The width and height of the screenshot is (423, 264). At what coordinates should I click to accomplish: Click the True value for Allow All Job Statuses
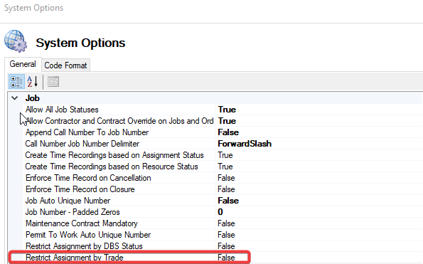pos(227,110)
